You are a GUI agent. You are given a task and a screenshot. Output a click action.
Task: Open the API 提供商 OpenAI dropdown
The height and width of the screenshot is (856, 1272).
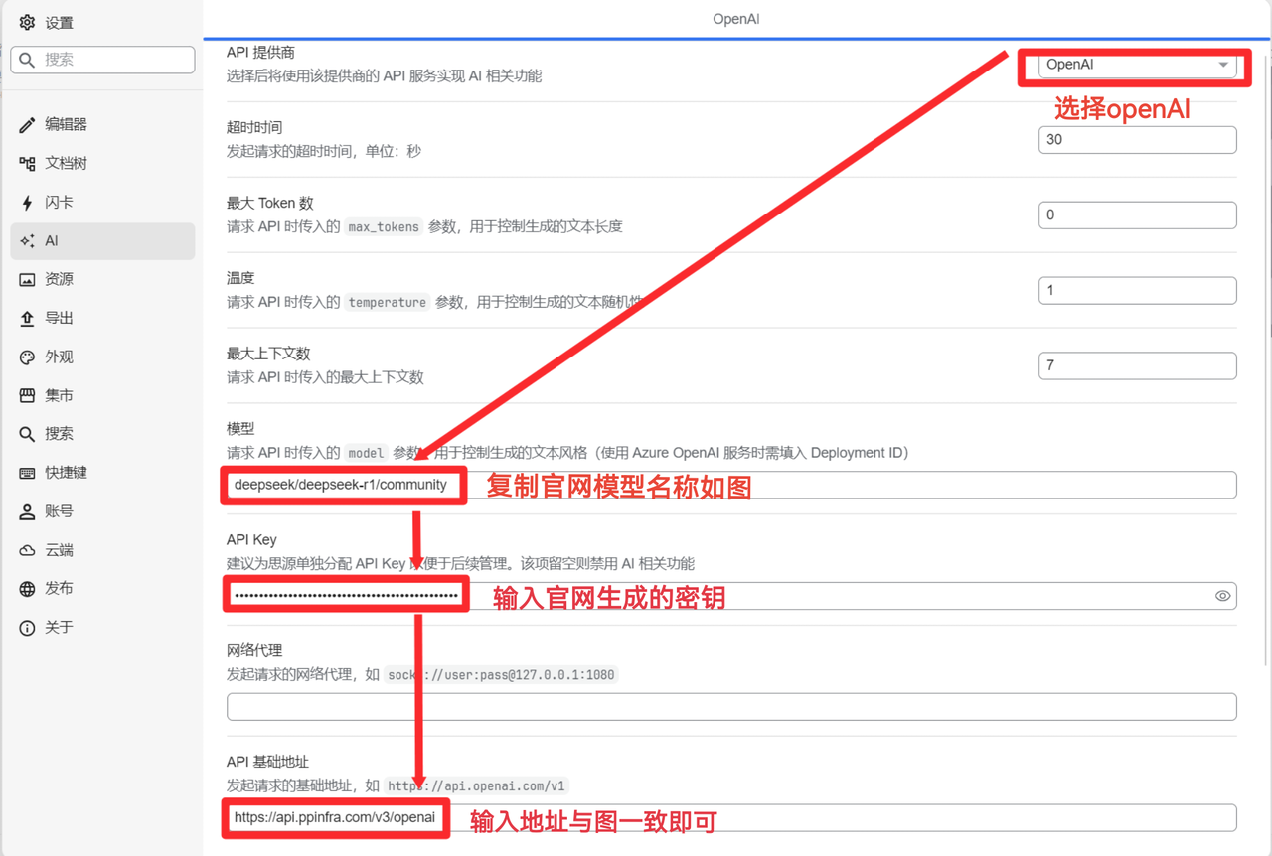(x=1137, y=65)
